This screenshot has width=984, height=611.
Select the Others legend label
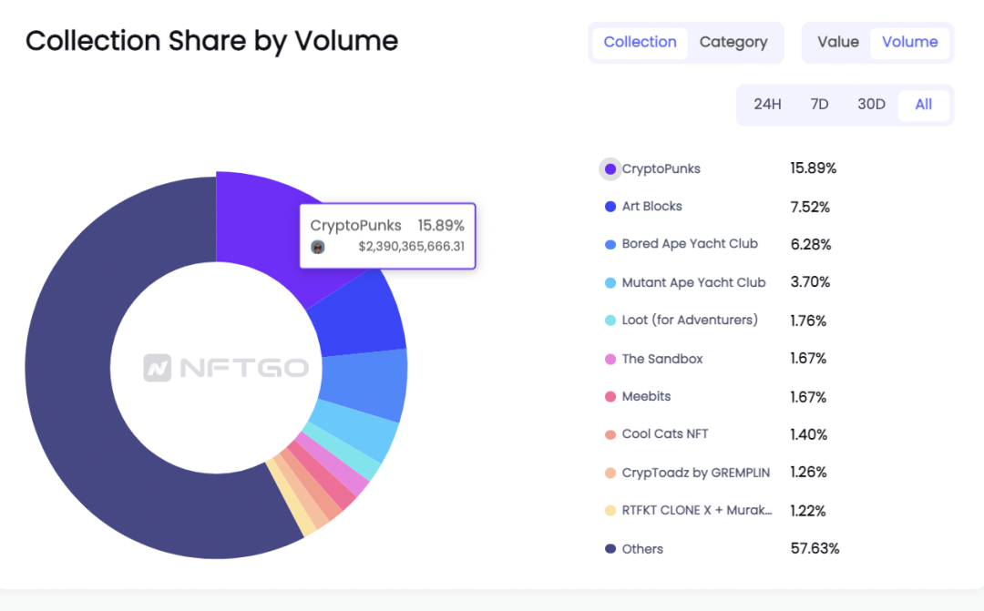[642, 549]
